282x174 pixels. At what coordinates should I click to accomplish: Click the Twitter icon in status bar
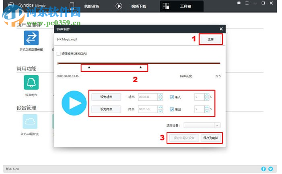click(x=271, y=169)
